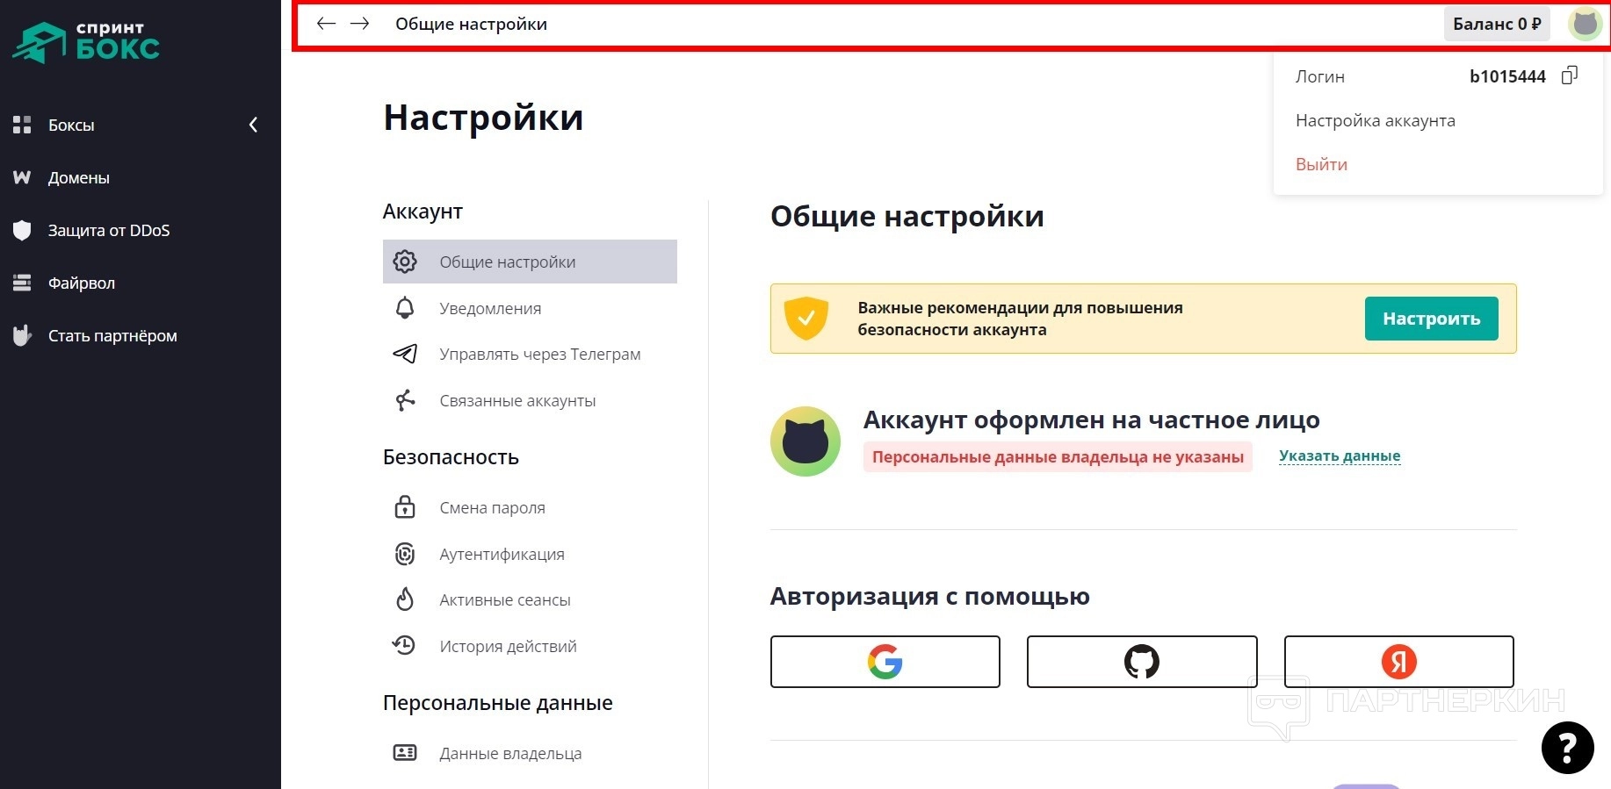Click the Боксы grid icon in sidebar
The height and width of the screenshot is (789, 1611).
click(x=22, y=125)
